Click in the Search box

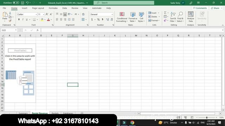pos(124,3)
